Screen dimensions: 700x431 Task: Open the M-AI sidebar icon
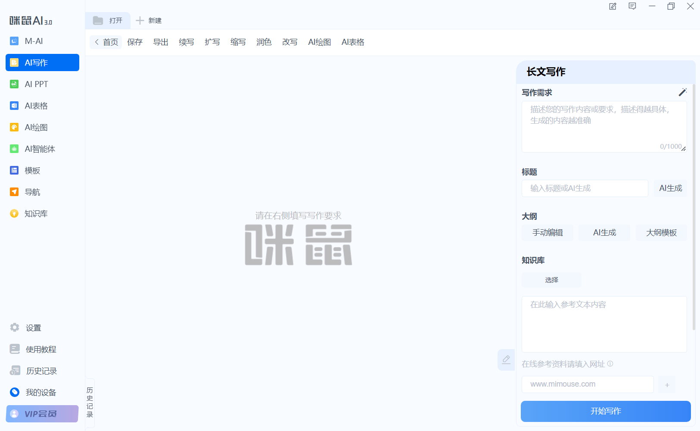[x=14, y=41]
